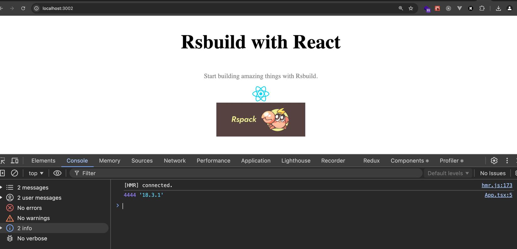Switch to the Lighthouse tab
Image resolution: width=517 pixels, height=249 pixels.
[x=296, y=160]
